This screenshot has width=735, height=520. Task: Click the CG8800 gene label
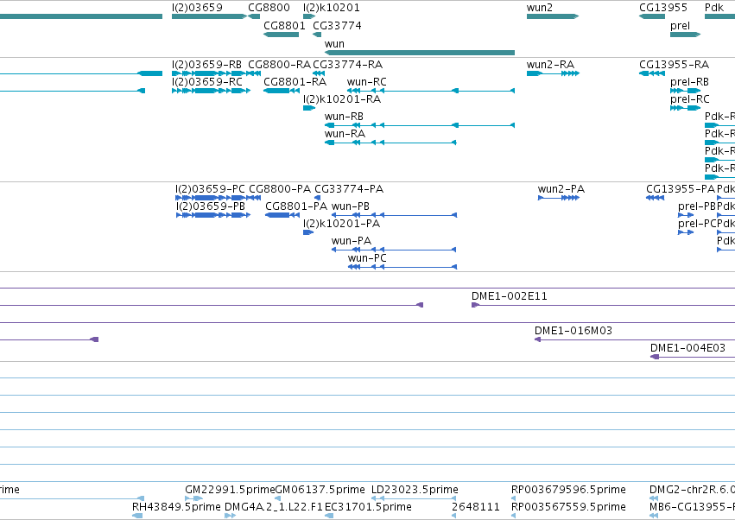coord(269,8)
